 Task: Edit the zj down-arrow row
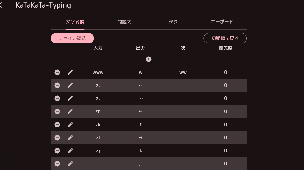(x=70, y=151)
